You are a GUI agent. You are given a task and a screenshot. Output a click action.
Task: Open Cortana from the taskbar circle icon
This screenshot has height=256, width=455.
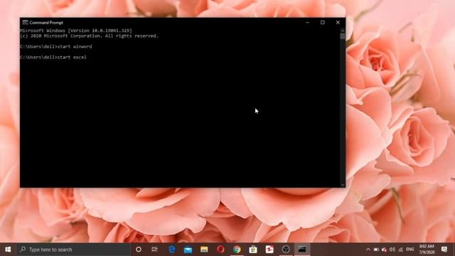pyautogui.click(x=139, y=250)
